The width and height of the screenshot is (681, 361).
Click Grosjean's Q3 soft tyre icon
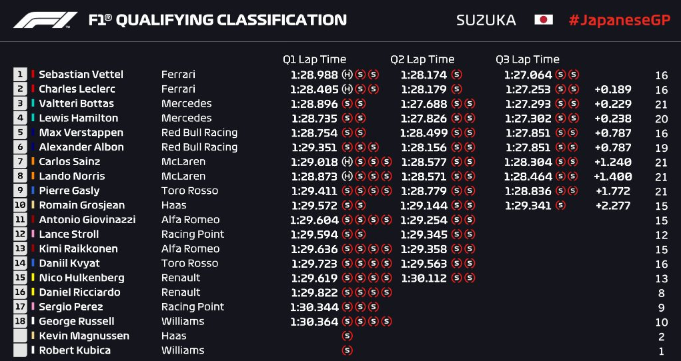click(x=560, y=205)
